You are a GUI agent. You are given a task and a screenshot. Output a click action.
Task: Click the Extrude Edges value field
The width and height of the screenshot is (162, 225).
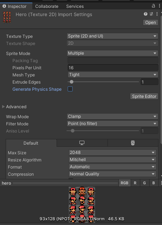[150, 82]
